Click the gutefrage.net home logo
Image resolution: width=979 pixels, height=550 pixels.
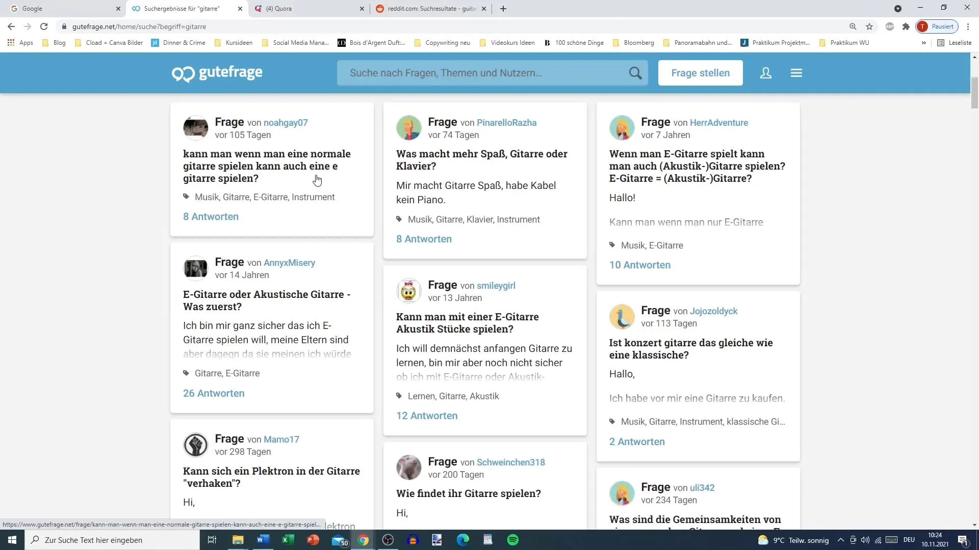pyautogui.click(x=217, y=72)
